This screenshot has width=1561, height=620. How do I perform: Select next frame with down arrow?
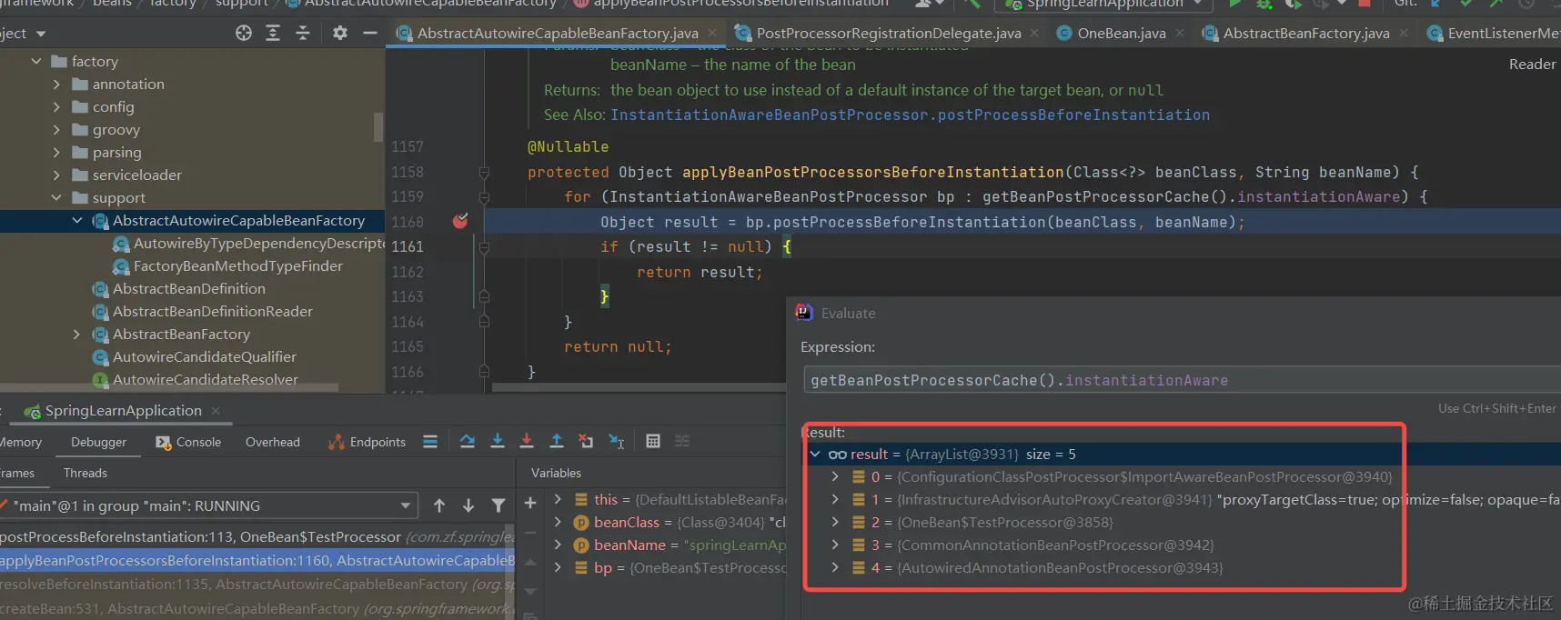[x=468, y=505]
